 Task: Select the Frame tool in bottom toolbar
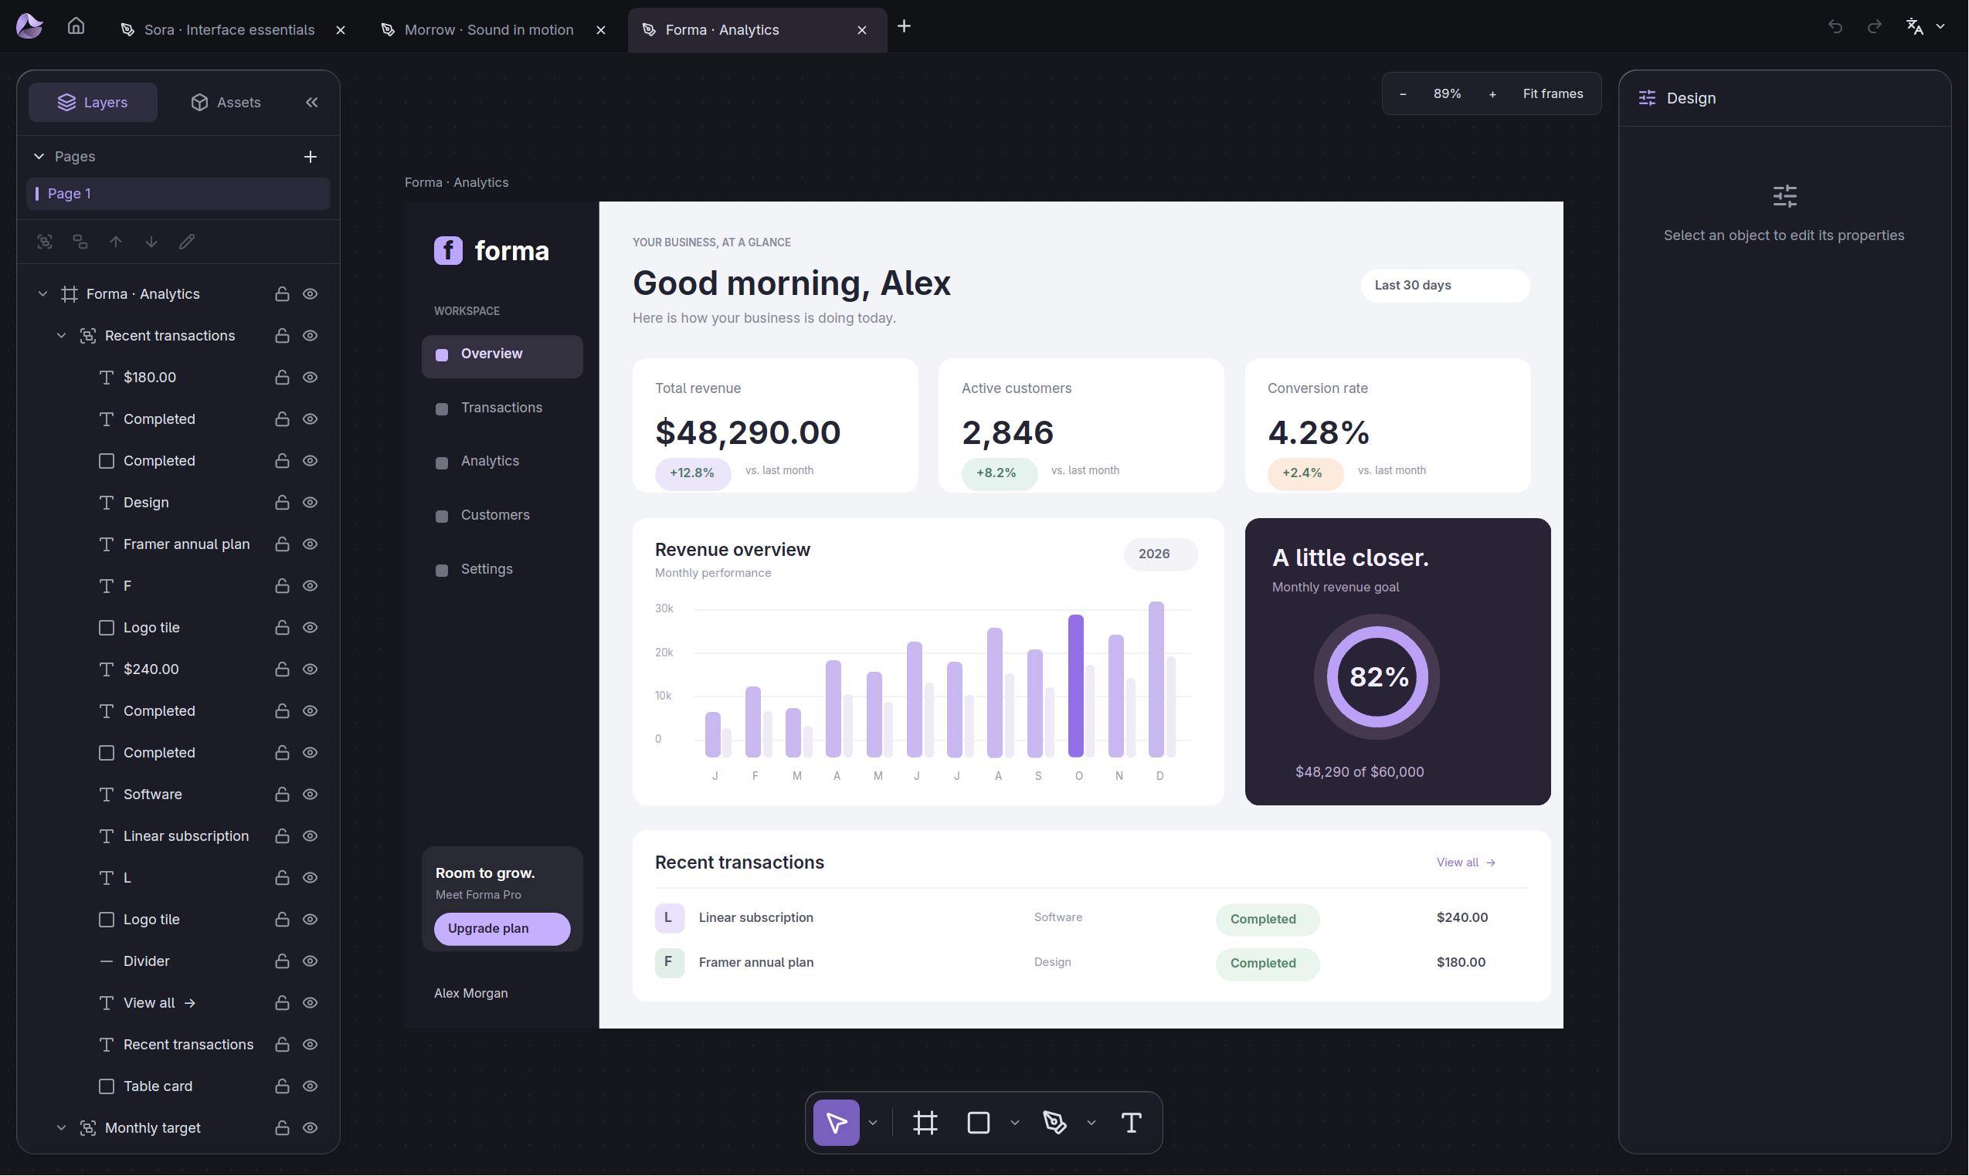pos(925,1123)
